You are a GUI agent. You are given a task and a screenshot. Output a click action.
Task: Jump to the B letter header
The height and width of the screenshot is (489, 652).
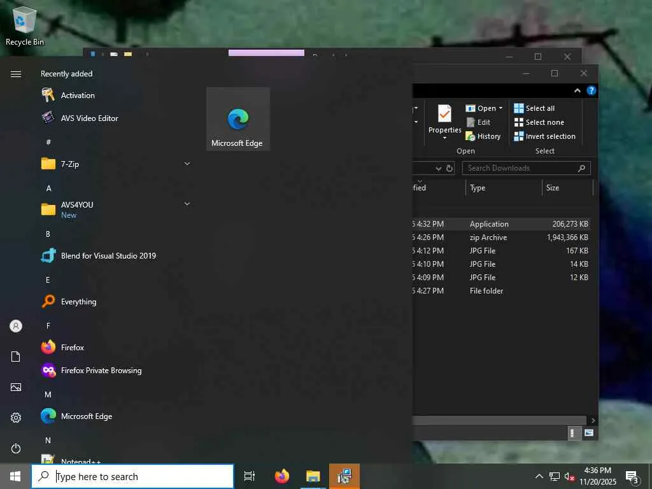pos(48,234)
